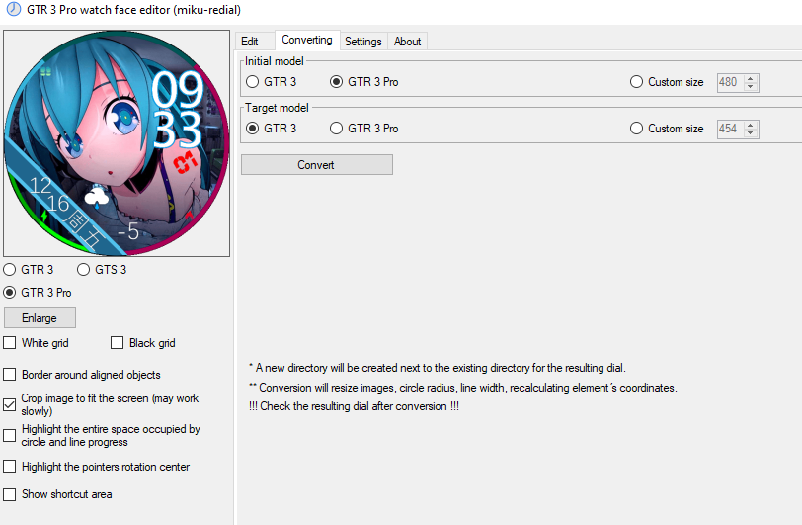Click the Enlarge button
Screen dimensions: 802x525
pyautogui.click(x=40, y=318)
